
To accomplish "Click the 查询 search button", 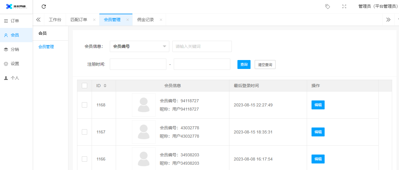I will 244,64.
